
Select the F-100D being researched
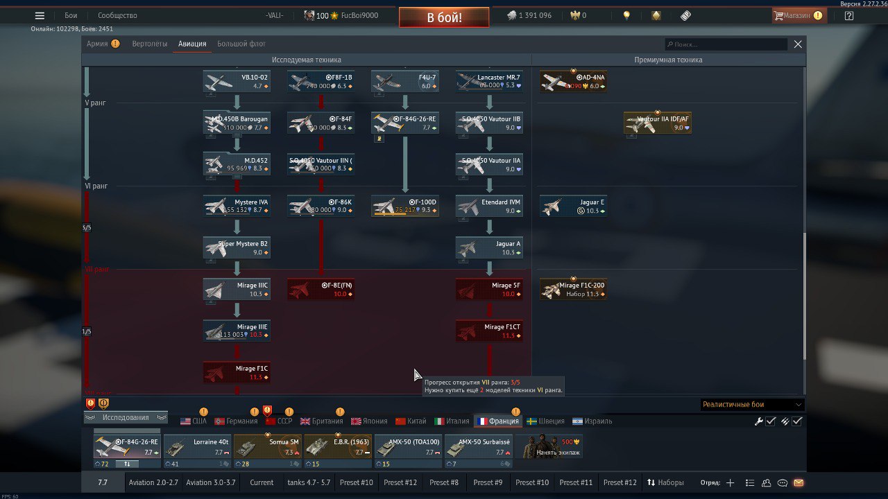coord(404,207)
